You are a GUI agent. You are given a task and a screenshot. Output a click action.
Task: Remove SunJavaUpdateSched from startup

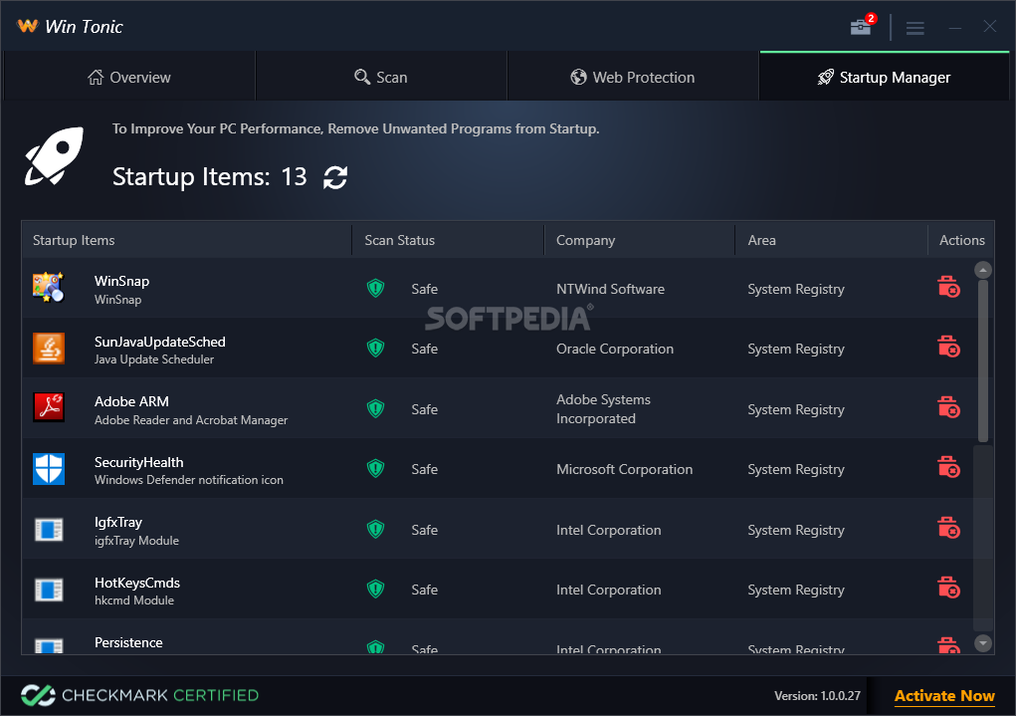[x=948, y=347]
